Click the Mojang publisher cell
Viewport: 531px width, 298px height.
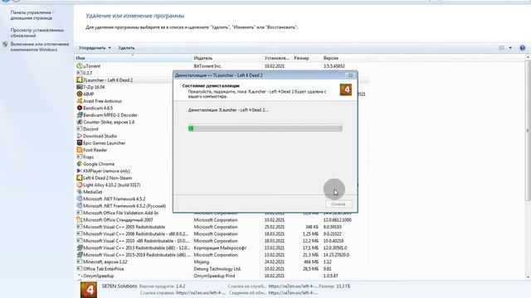[201, 262]
